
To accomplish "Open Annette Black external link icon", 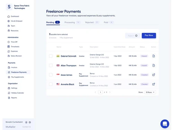I will [154, 84].
